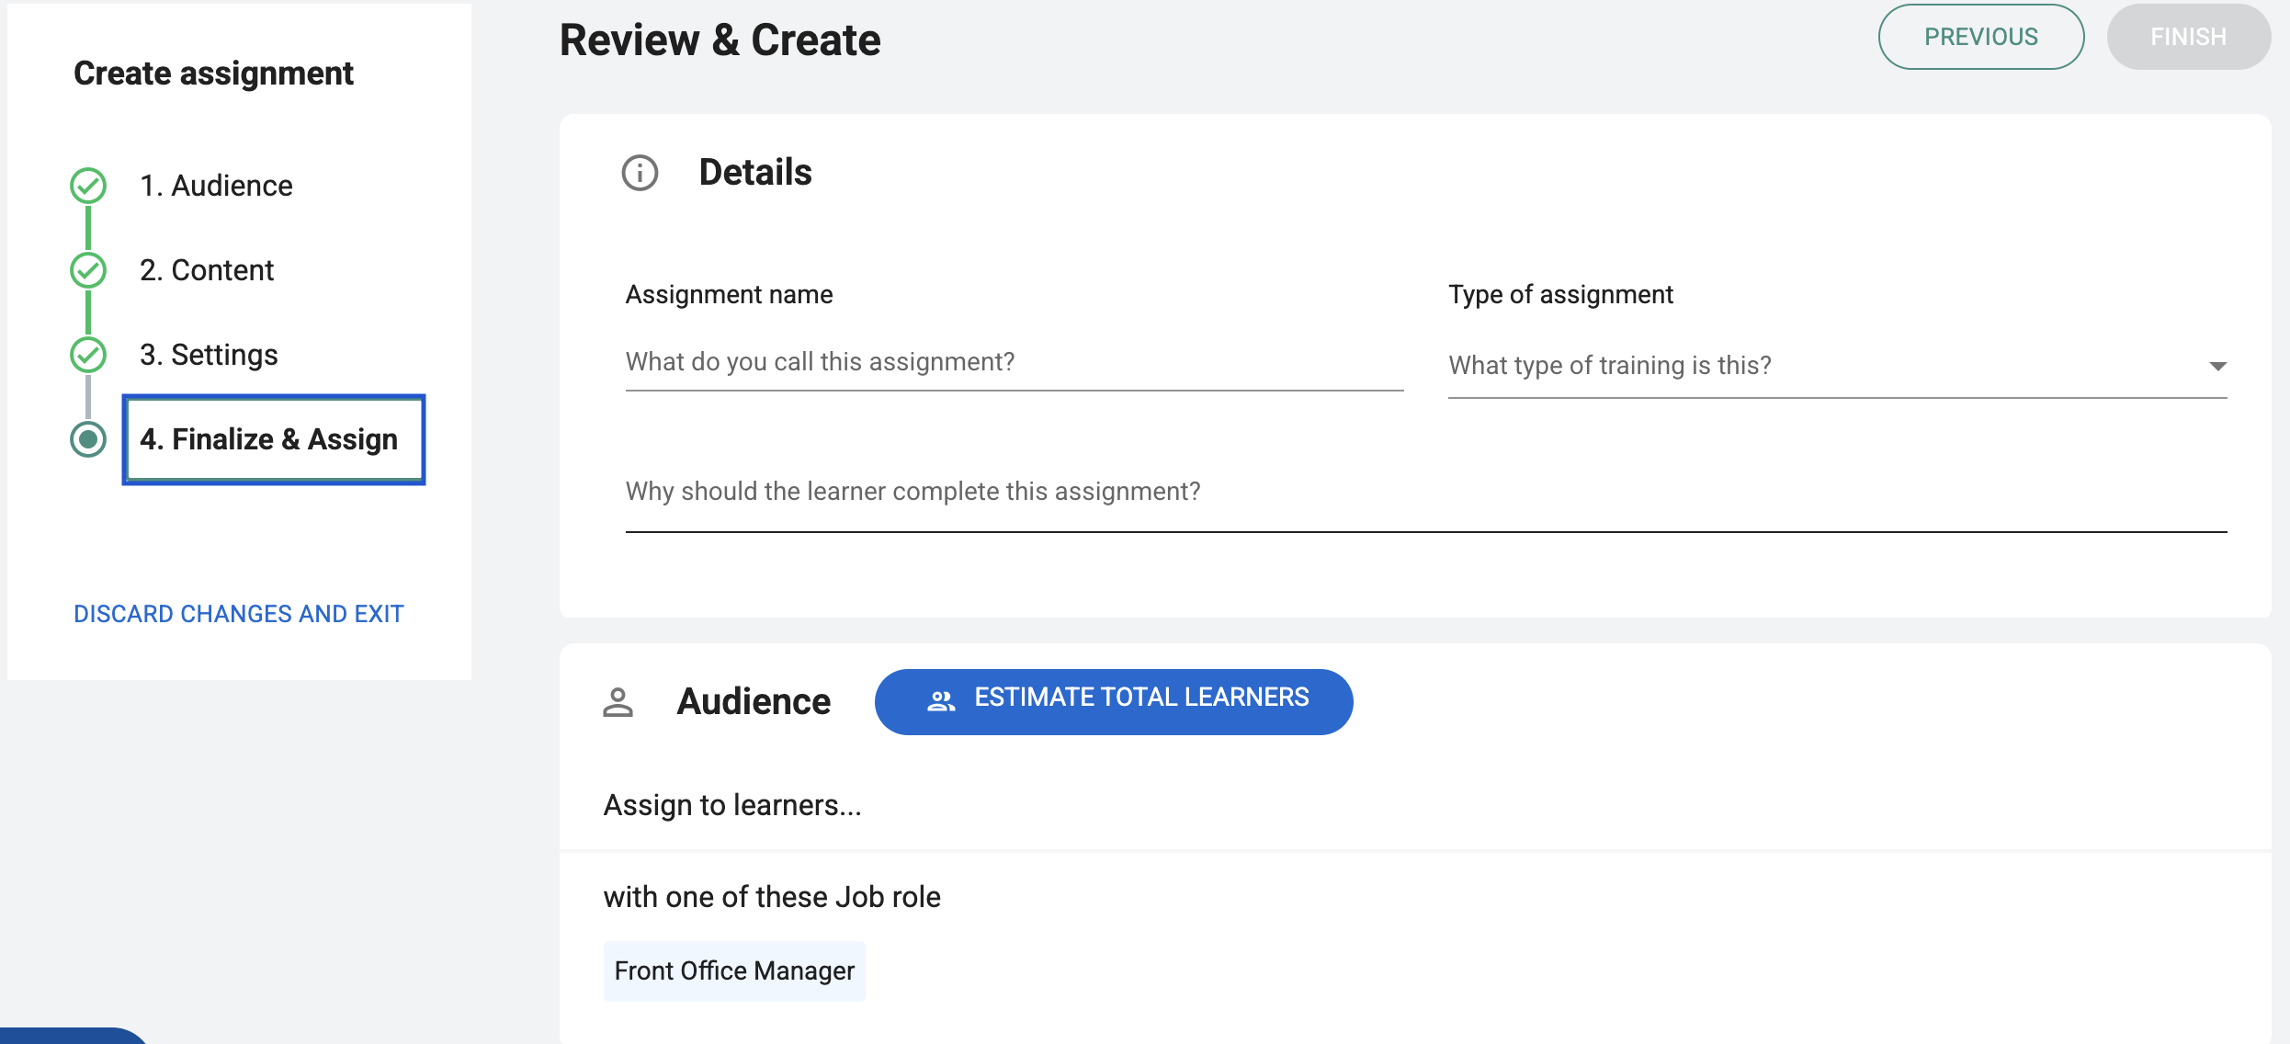The height and width of the screenshot is (1044, 2290).
Task: Click DISCARD CHANGES AND EXIT link
Action: 239,614
